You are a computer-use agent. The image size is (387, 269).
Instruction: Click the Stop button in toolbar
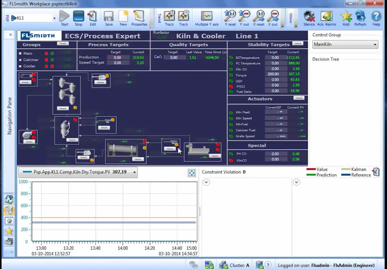pyautogui.click(x=78, y=16)
